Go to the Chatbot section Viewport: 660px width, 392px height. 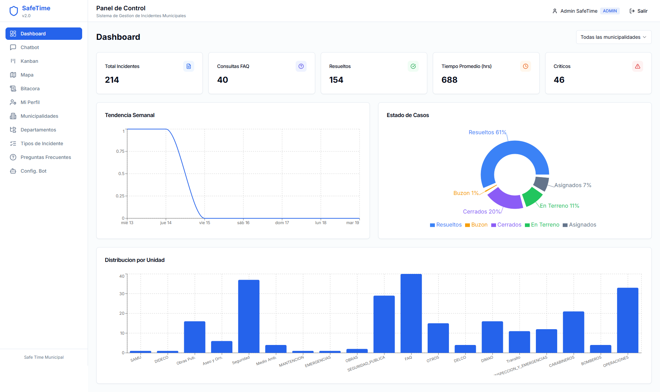pyautogui.click(x=44, y=47)
